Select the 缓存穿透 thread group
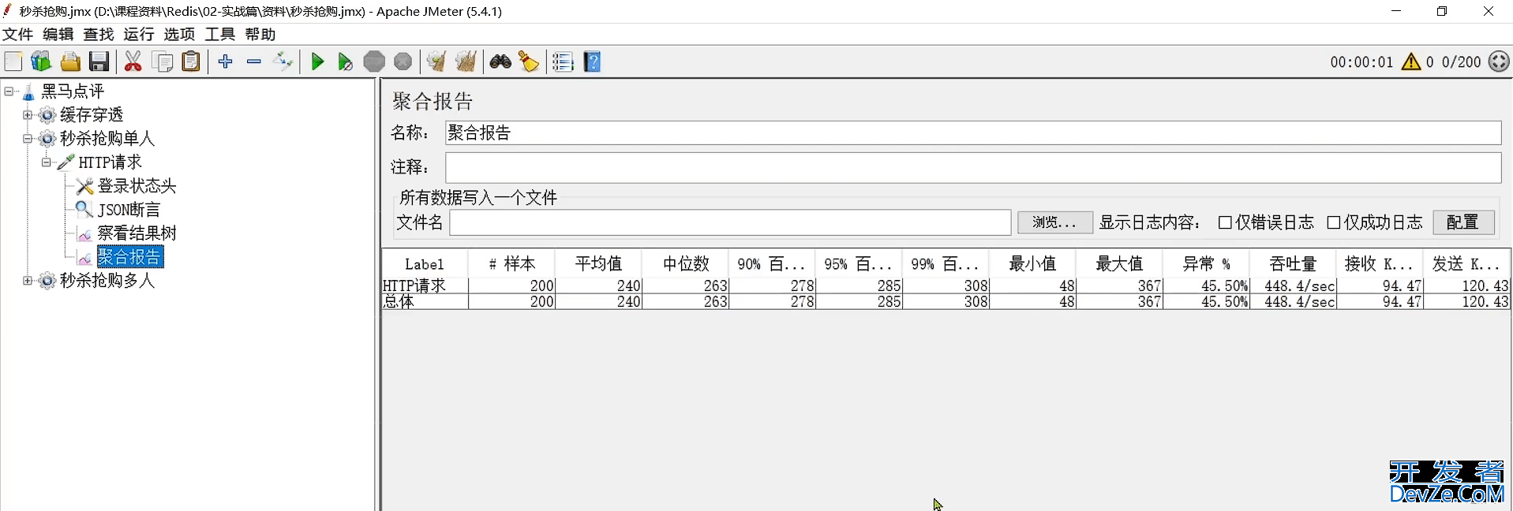1513x511 pixels. point(92,115)
